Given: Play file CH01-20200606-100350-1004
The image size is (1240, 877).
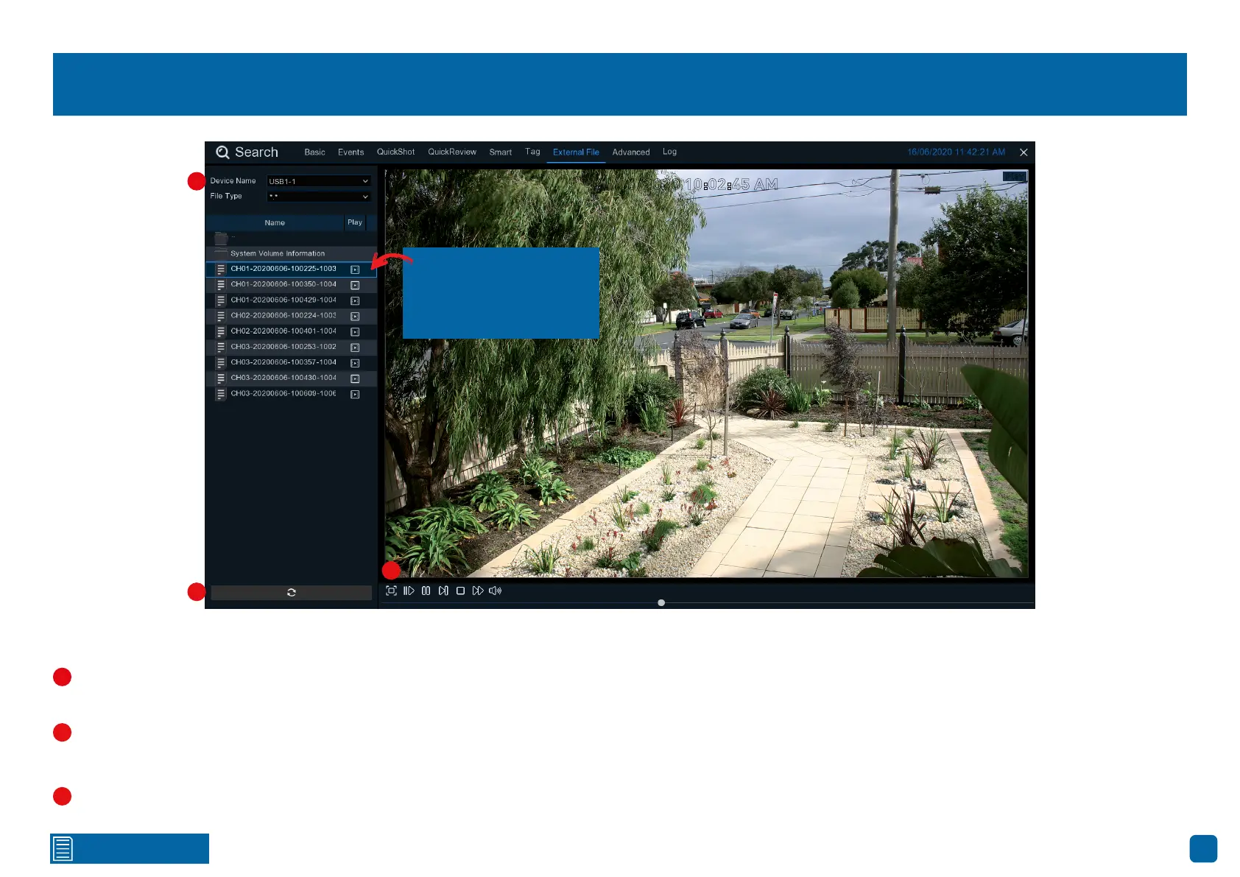Looking at the screenshot, I should (x=355, y=285).
